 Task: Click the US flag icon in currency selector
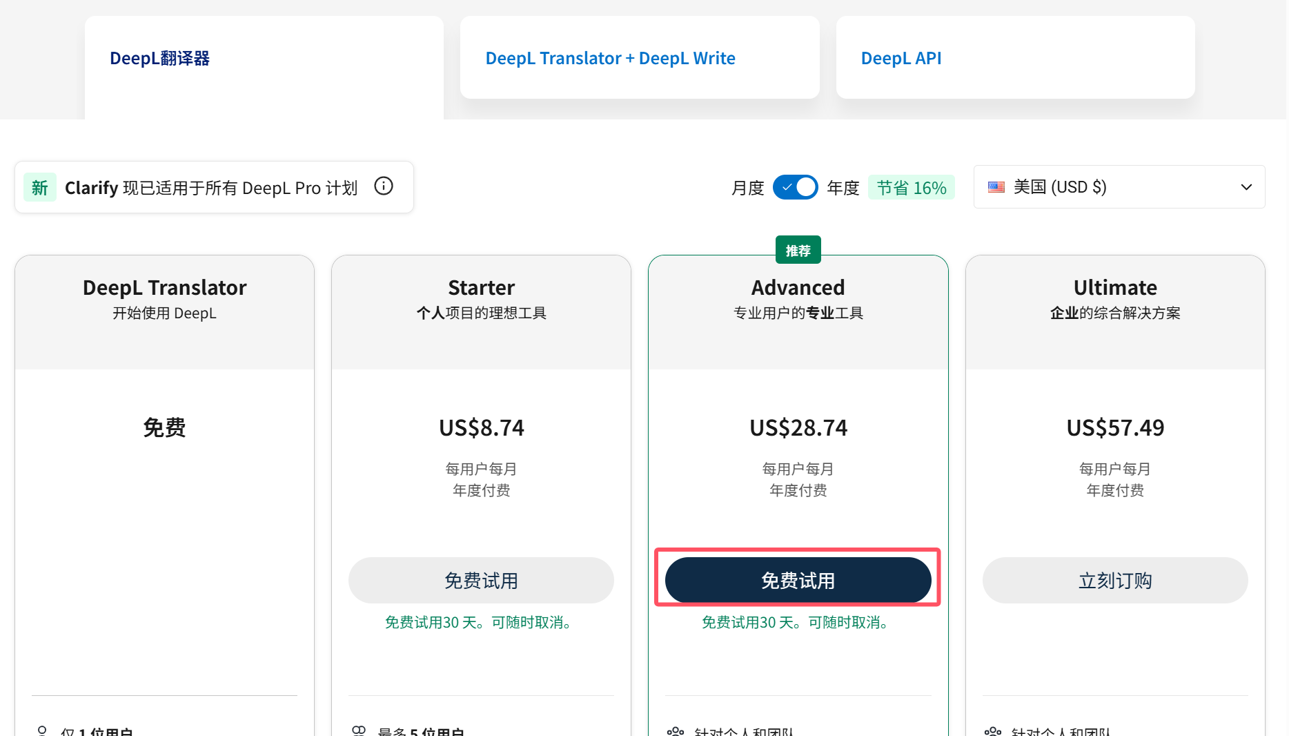[x=996, y=186]
